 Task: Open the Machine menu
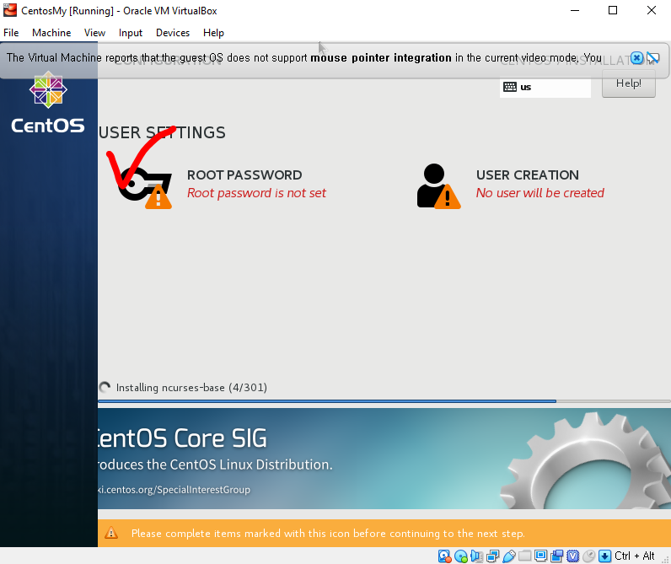coord(51,33)
